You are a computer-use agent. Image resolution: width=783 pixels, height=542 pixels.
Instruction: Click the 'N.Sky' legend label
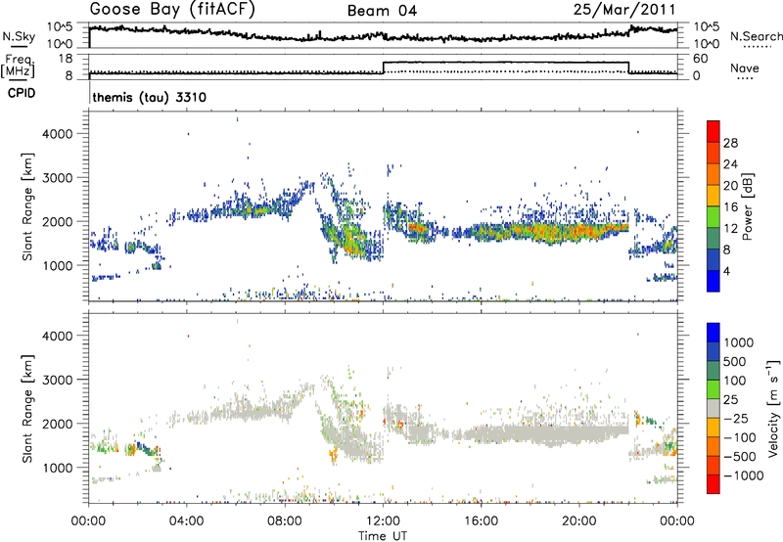coord(19,36)
